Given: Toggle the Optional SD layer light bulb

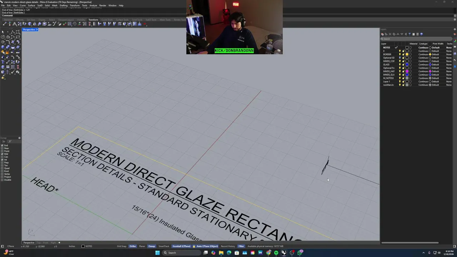Looking at the screenshot, I should 400,58.
